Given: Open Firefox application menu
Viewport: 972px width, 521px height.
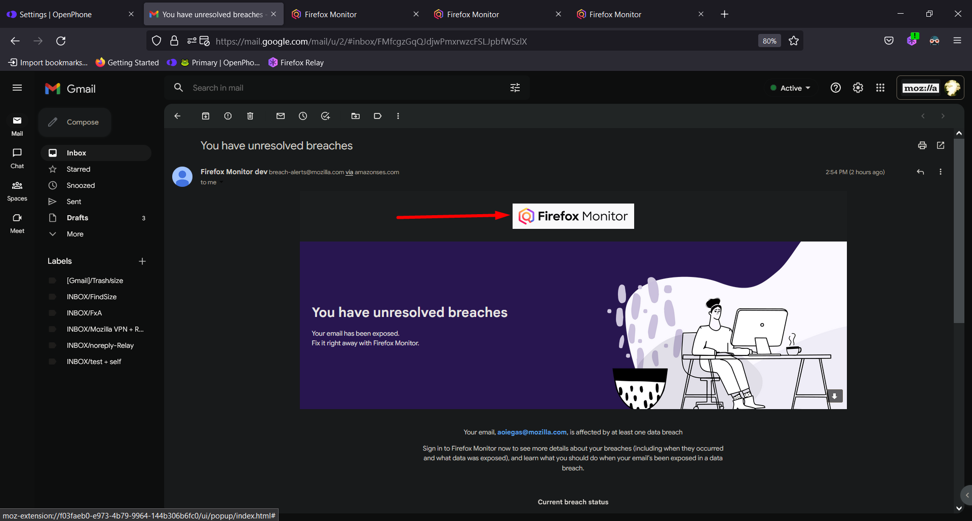Looking at the screenshot, I should [x=957, y=41].
